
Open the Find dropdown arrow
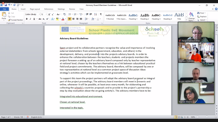pos(205,13)
